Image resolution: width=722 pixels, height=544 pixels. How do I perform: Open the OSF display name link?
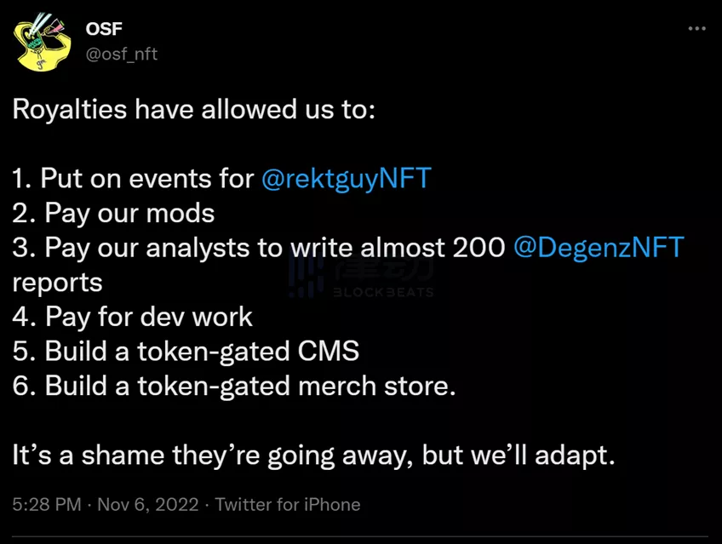(104, 30)
